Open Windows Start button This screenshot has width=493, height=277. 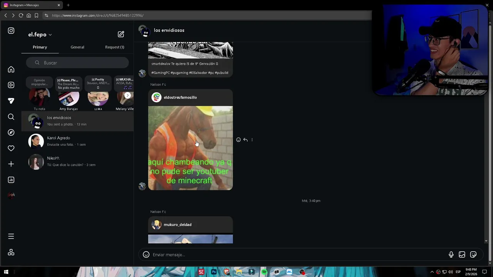[6, 272]
